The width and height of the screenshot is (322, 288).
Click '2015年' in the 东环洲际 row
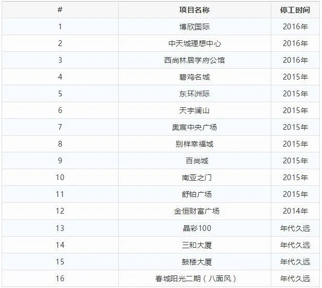coord(295,94)
